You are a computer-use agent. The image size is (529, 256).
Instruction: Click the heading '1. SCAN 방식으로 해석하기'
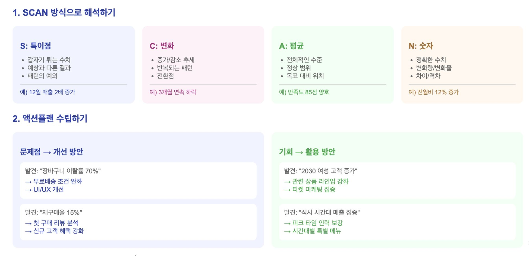tap(64, 12)
